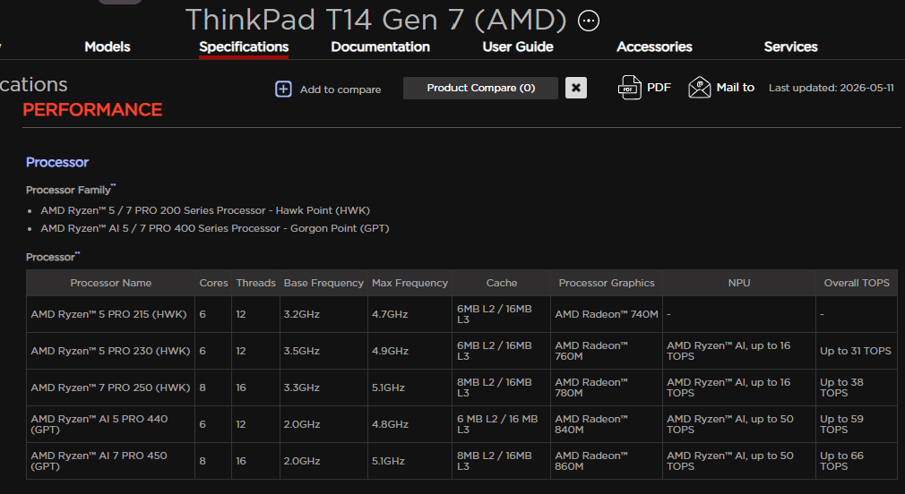Close the Product Compare box with the X

(x=576, y=88)
